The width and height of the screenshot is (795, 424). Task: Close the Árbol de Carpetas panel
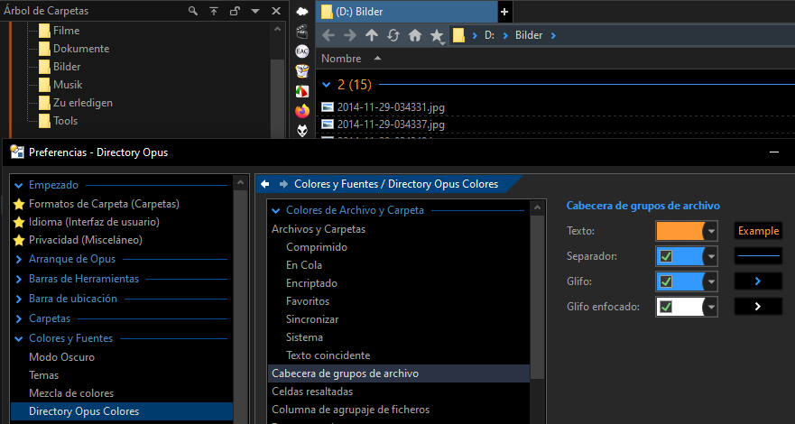[276, 11]
